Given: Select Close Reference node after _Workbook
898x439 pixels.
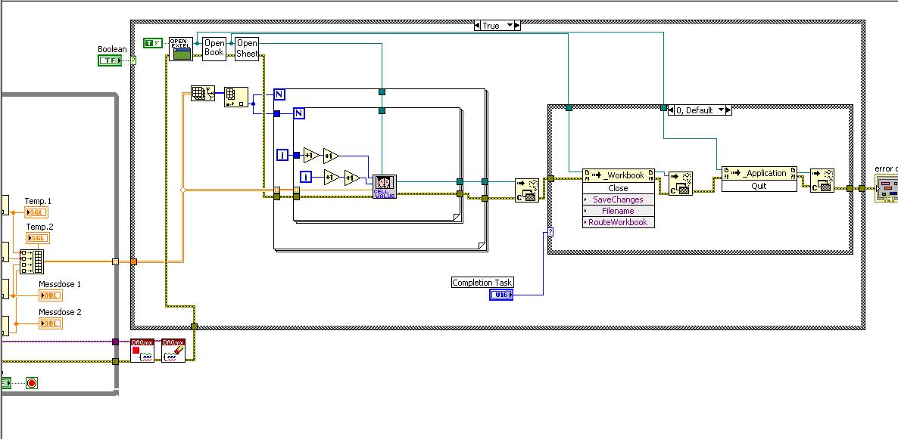Looking at the screenshot, I should [x=681, y=184].
